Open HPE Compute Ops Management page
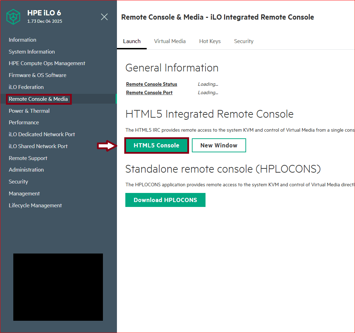The image size is (355, 333). 47,63
